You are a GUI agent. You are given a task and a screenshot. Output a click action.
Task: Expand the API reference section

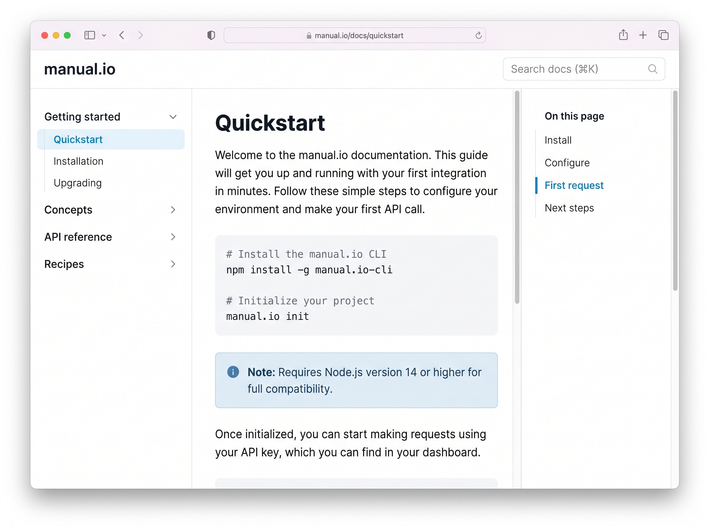pos(110,237)
